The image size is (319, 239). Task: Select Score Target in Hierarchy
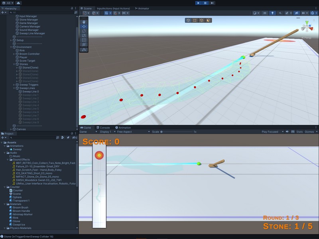[x=27, y=61]
